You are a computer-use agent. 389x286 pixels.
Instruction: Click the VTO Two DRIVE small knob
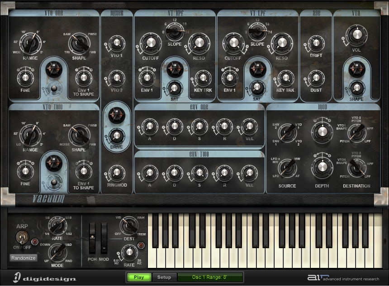click(x=53, y=183)
